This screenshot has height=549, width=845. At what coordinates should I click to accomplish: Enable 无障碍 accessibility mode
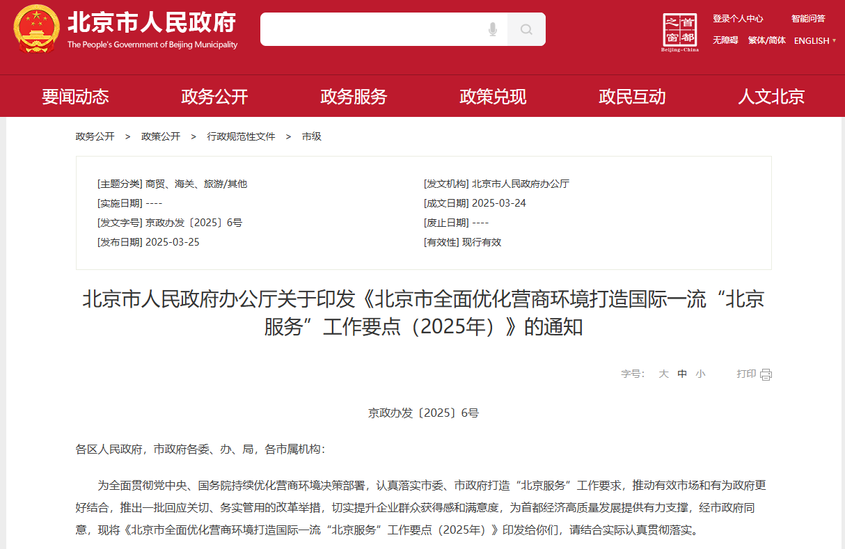tap(725, 40)
